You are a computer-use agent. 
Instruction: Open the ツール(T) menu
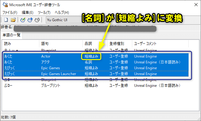pos(44,13)
